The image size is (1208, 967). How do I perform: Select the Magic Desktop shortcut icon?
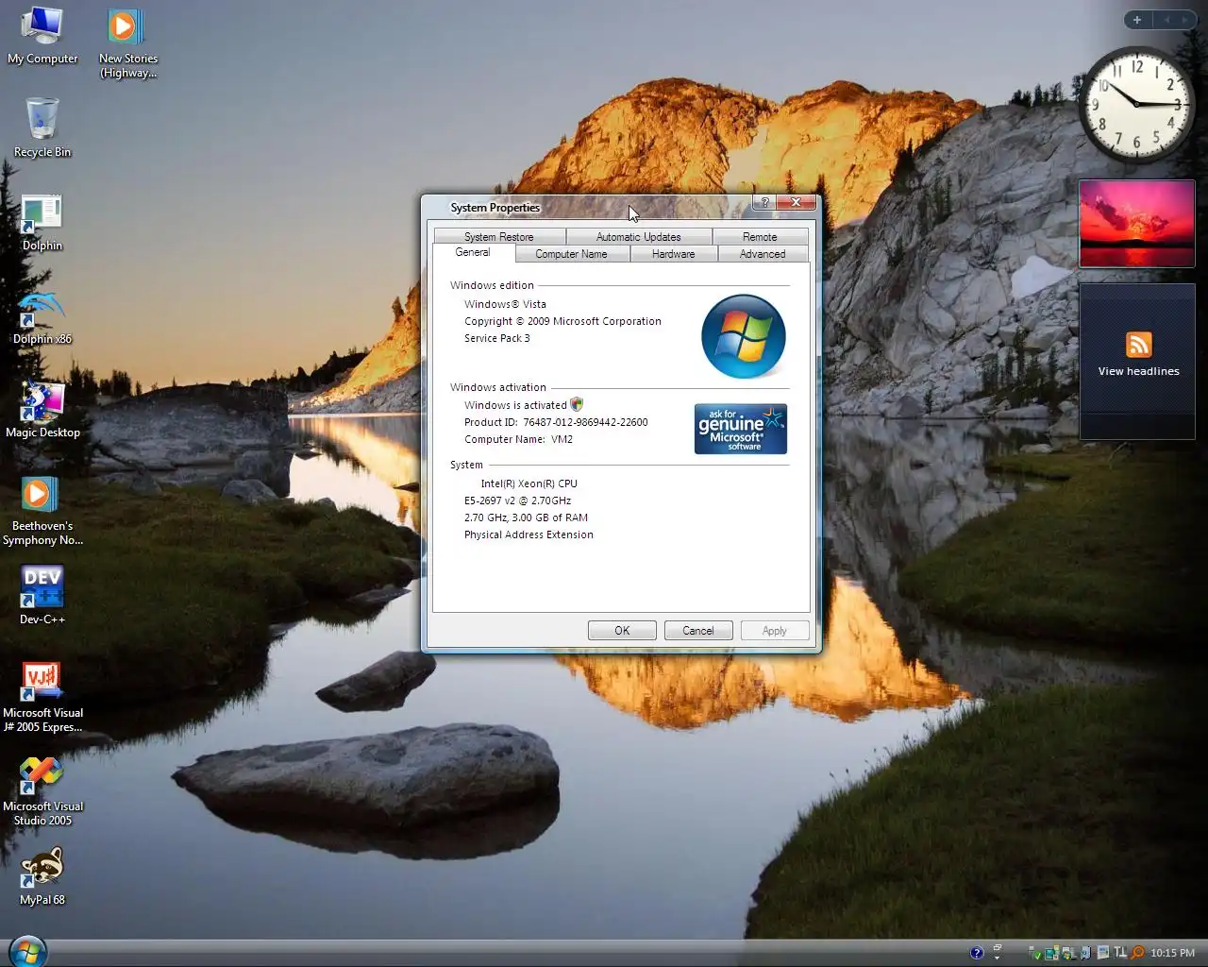pos(42,410)
